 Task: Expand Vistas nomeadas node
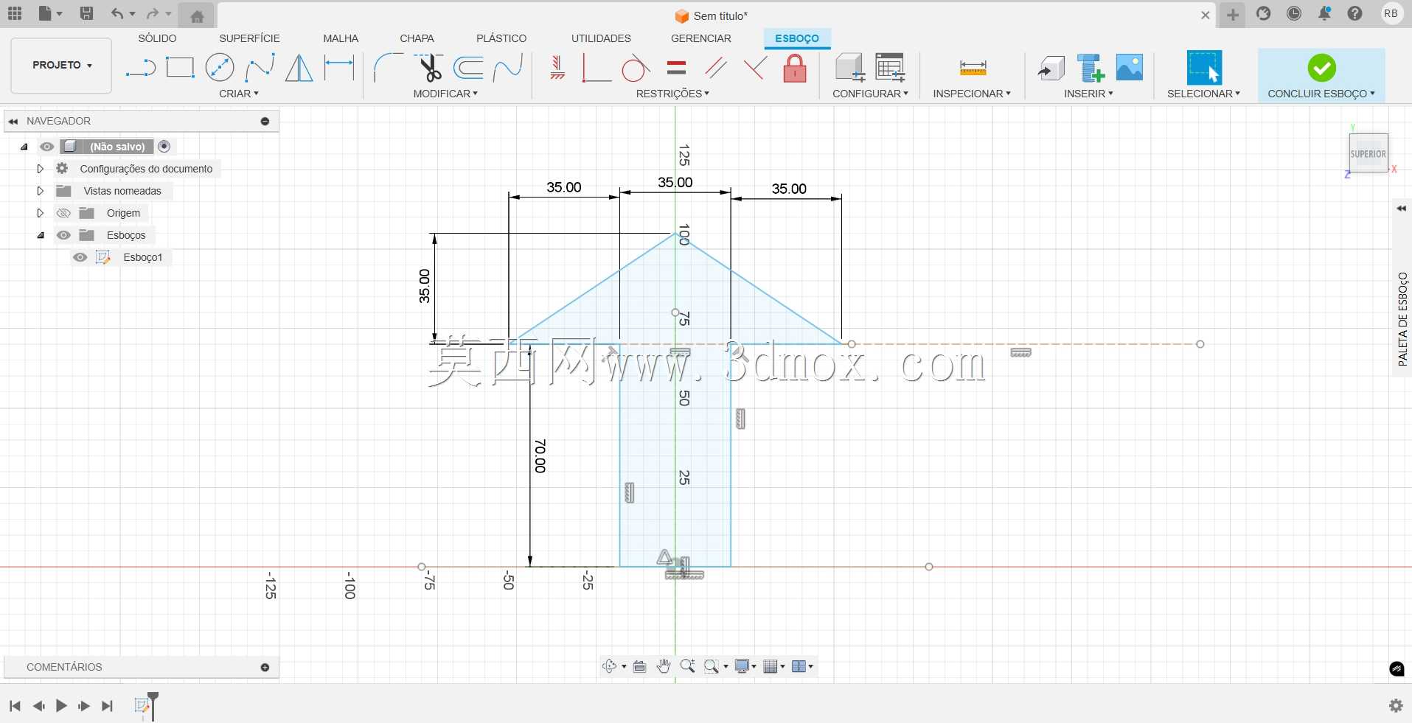pos(41,191)
